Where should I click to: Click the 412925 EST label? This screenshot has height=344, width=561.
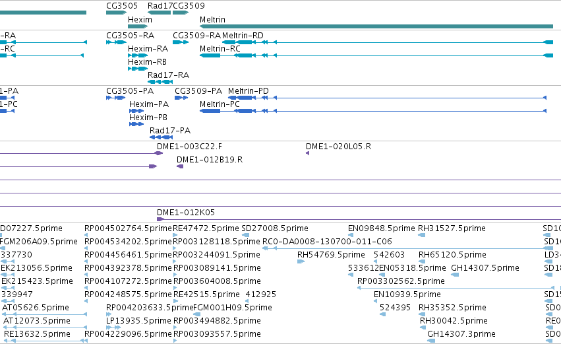(x=261, y=294)
